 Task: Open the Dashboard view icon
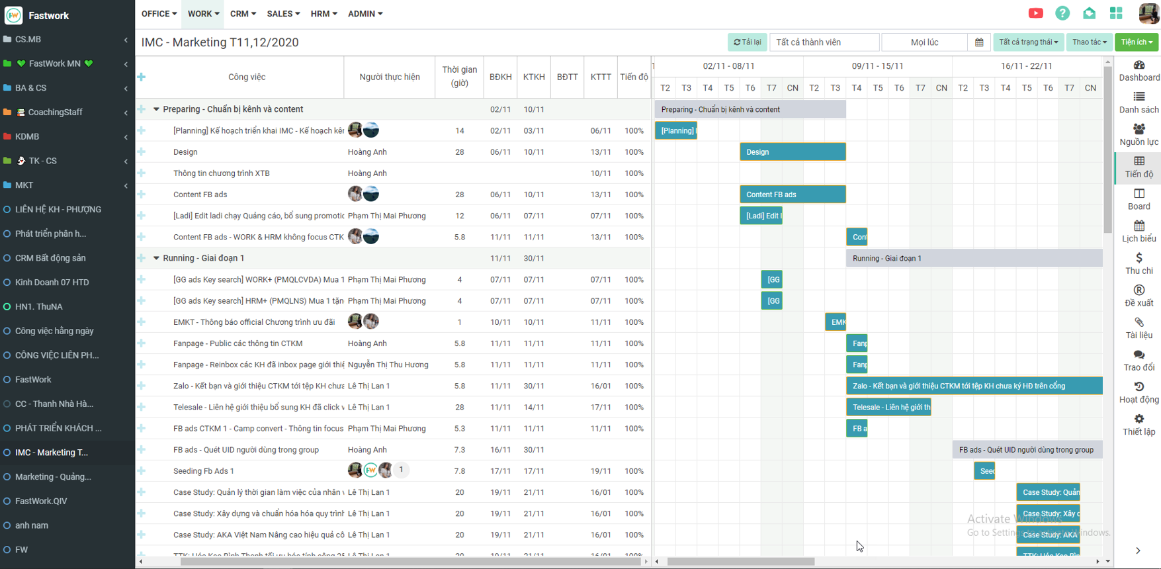pos(1139,70)
